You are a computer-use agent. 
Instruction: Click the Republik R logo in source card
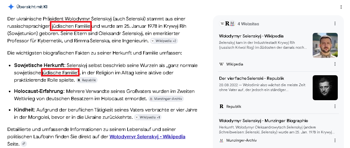(222, 107)
